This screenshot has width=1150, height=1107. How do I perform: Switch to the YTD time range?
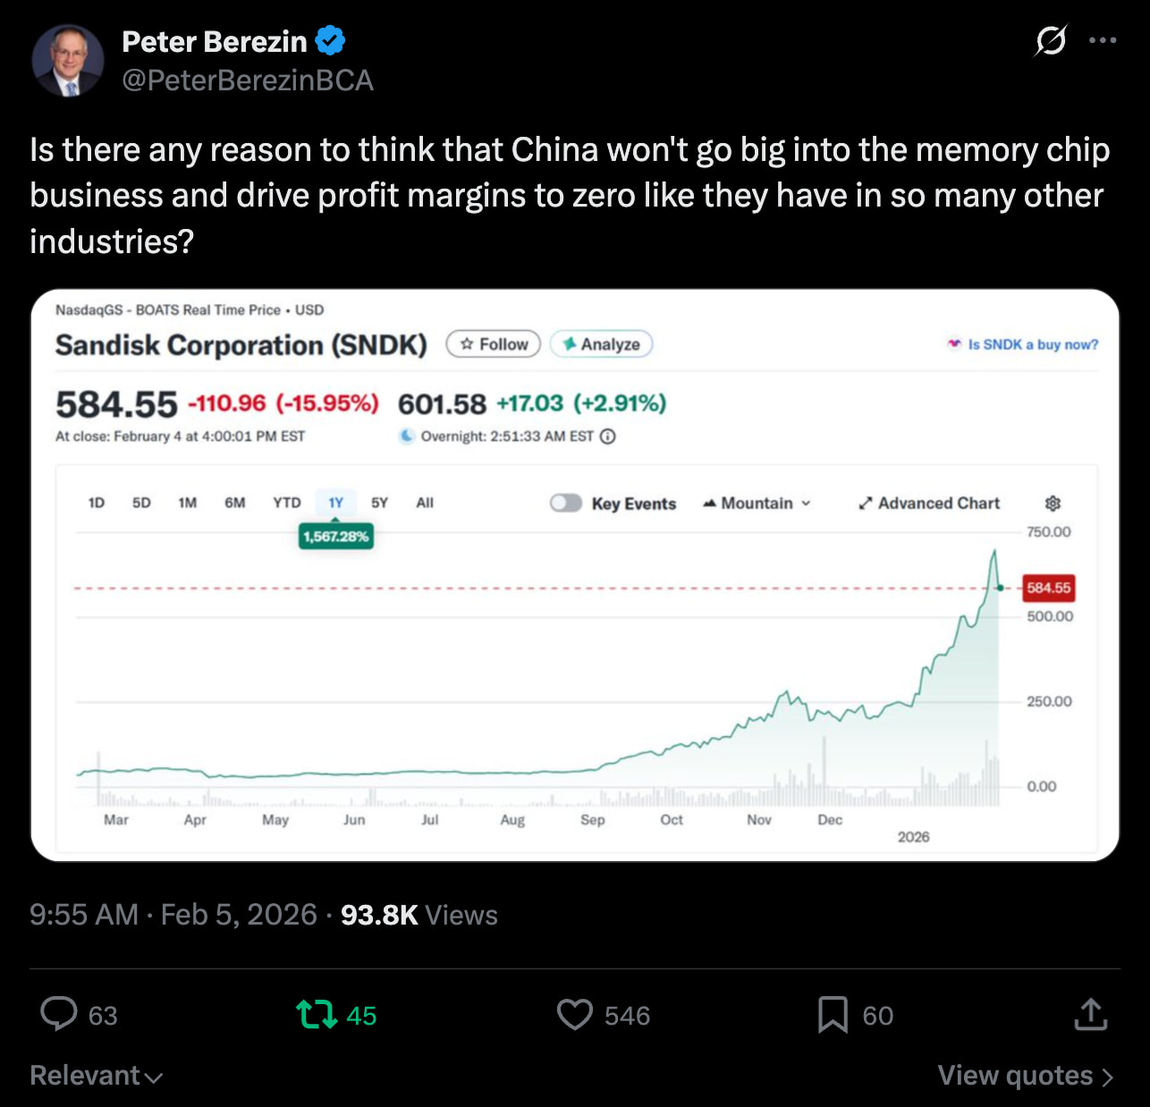pos(287,503)
